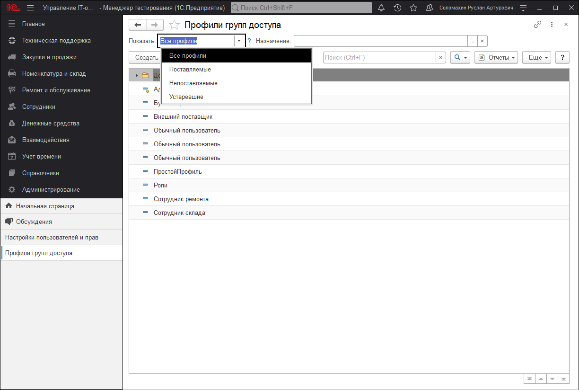Open the Администрирование section
Image resolution: width=579 pixels, height=390 pixels.
pos(51,190)
